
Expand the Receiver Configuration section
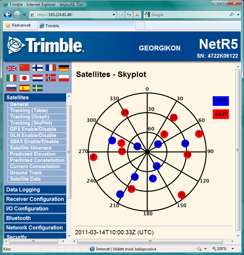tap(35, 199)
